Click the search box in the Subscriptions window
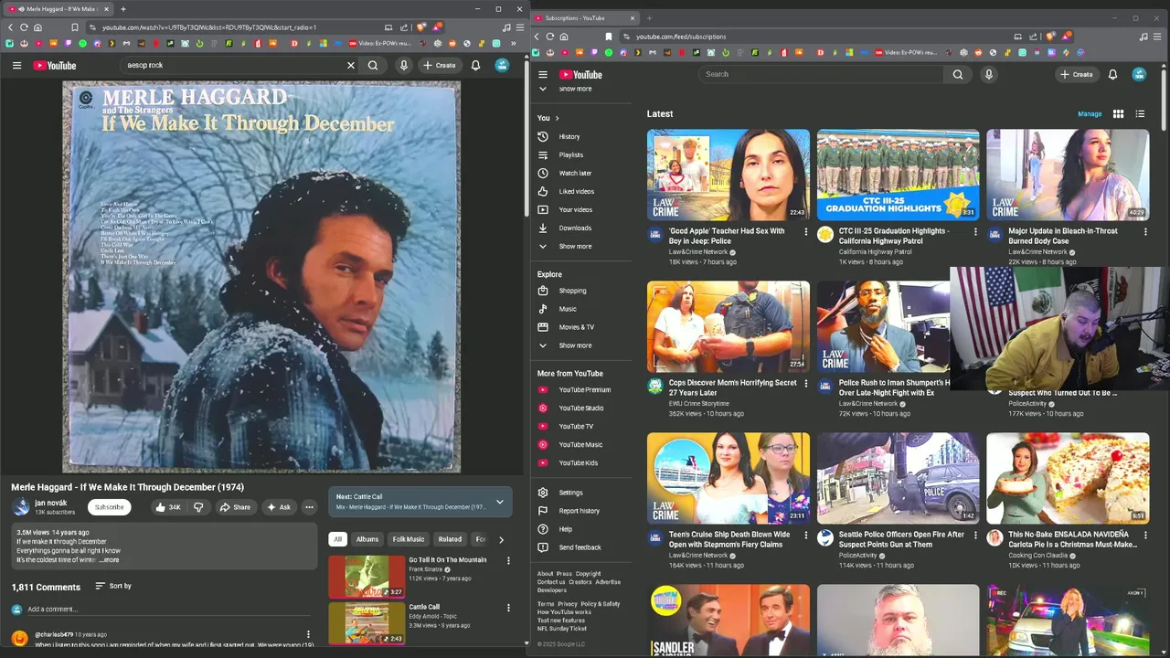Screen dimensions: 1170x658 [x=821, y=74]
